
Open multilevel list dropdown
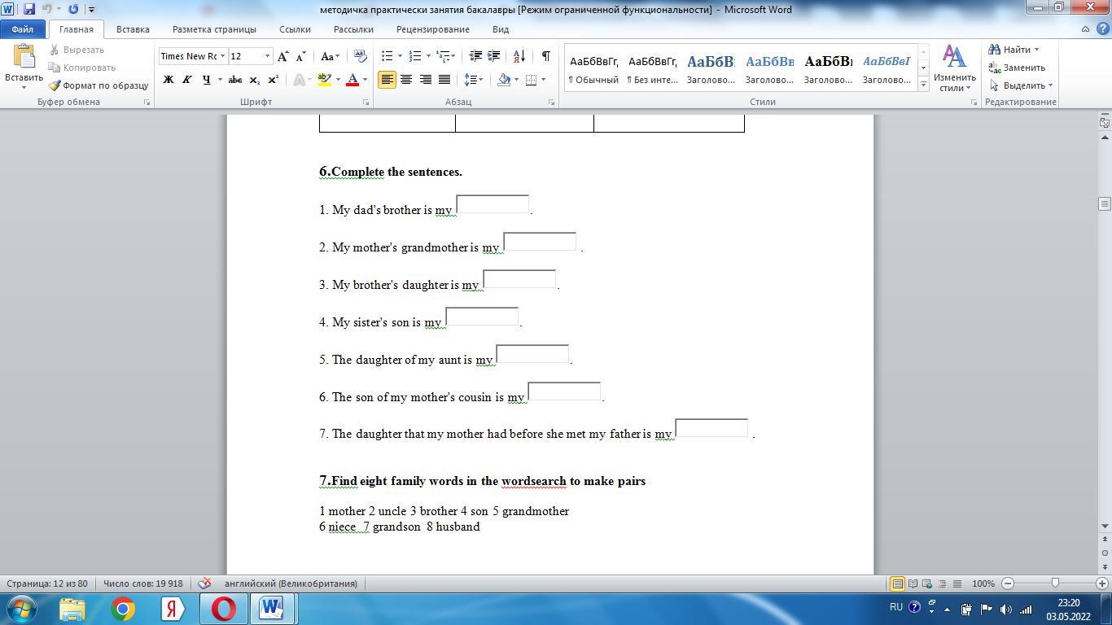(445, 56)
